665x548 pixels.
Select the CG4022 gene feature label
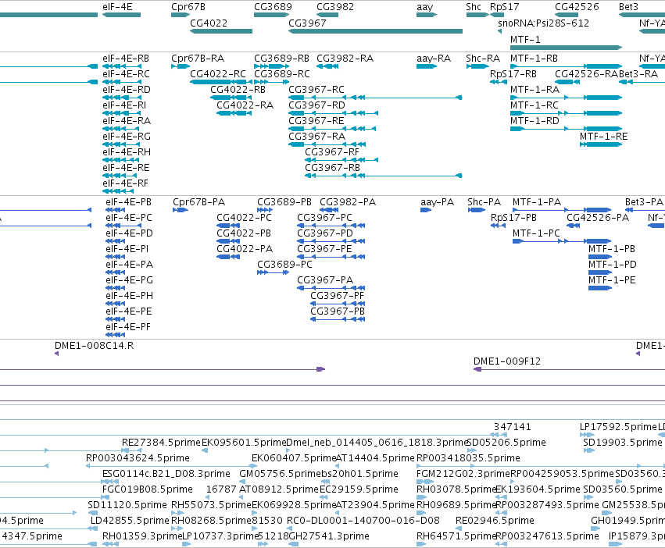point(209,23)
